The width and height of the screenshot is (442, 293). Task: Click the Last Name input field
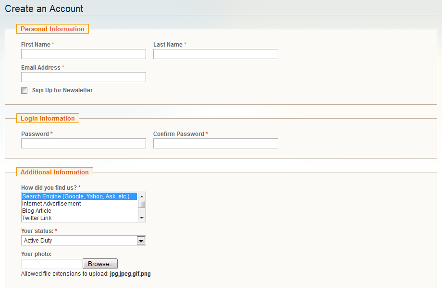(x=216, y=54)
